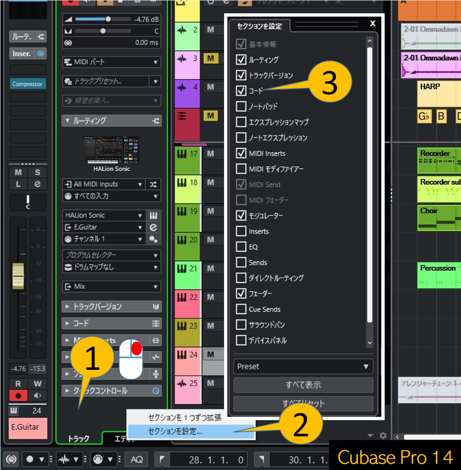Click the MIDI input transformer shuffle icon

click(x=153, y=184)
